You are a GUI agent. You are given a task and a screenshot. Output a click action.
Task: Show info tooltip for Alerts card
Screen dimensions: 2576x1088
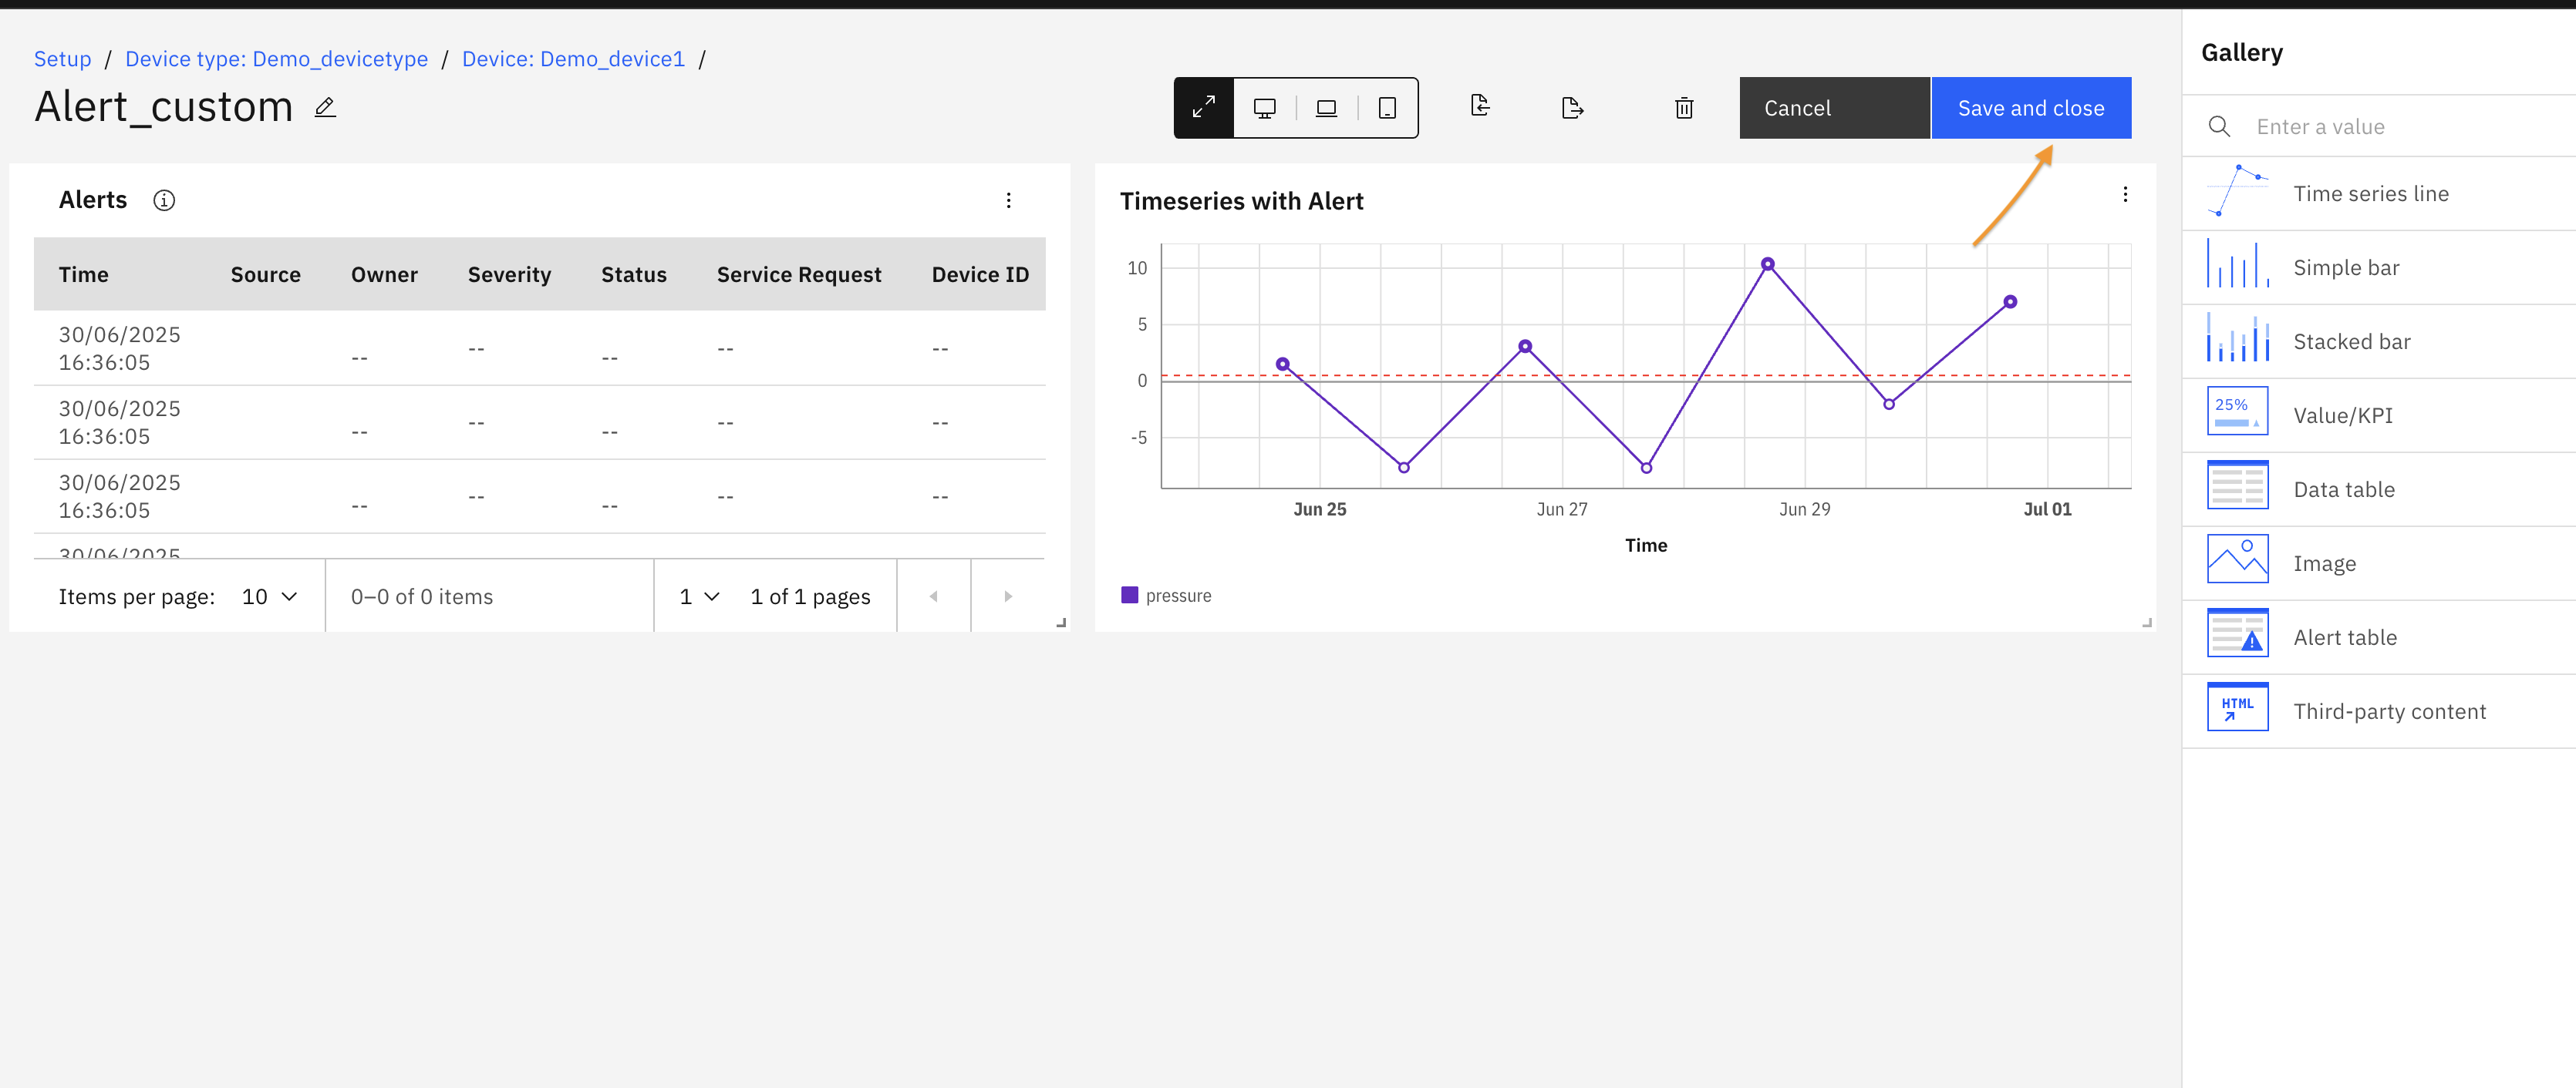(x=164, y=201)
